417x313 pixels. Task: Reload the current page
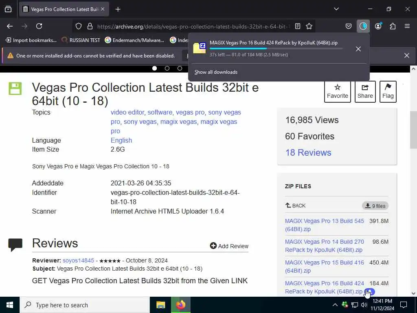coord(39,26)
